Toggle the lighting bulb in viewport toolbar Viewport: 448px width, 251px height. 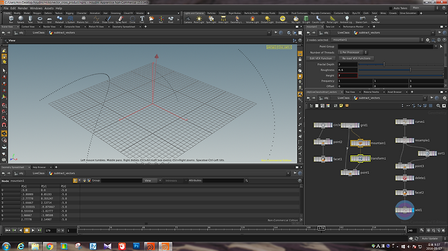click(x=300, y=76)
